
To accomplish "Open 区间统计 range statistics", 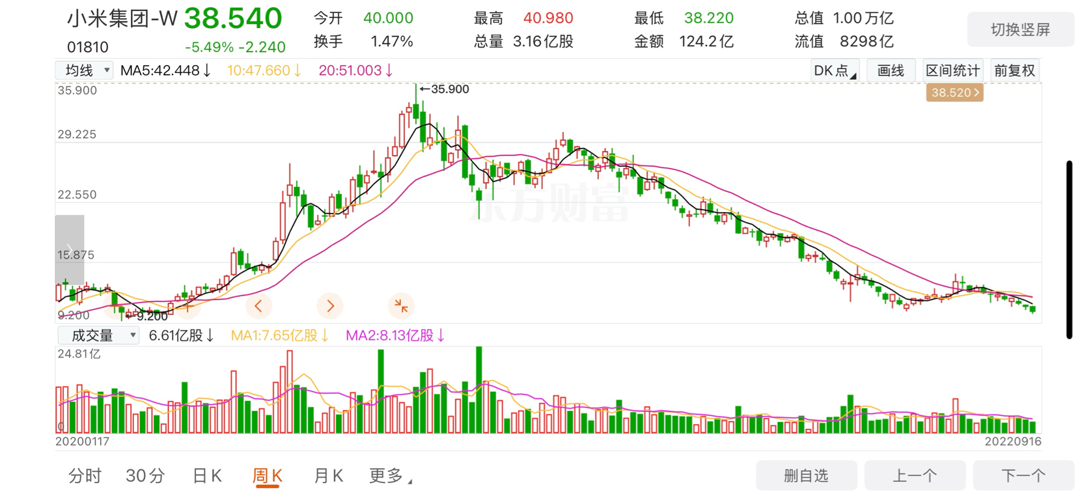I will (952, 70).
